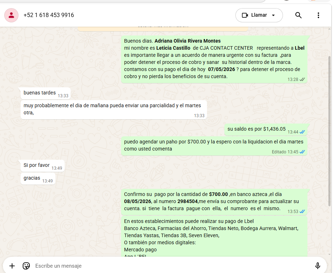Click the microphone voice message icon
This screenshot has height=273, width=333.
pos(317,266)
